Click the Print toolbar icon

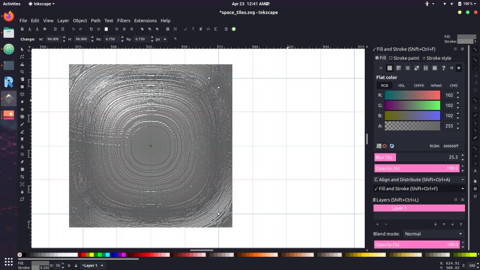pos(44,29)
